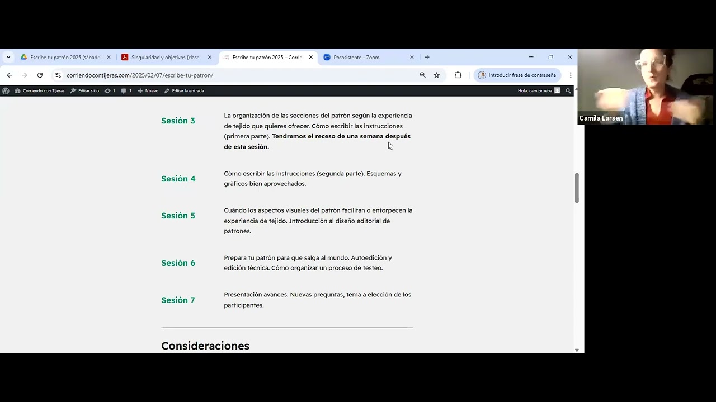Open 'Corriendo con Tijeras' site menu
The width and height of the screenshot is (716, 402).
(x=40, y=90)
